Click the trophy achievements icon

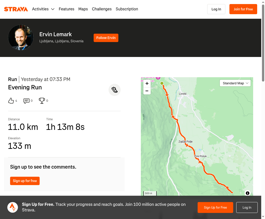tap(42, 101)
